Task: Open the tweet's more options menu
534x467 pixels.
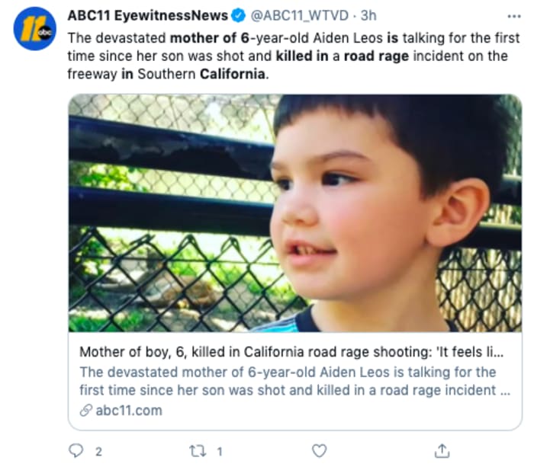Action: pos(513,16)
